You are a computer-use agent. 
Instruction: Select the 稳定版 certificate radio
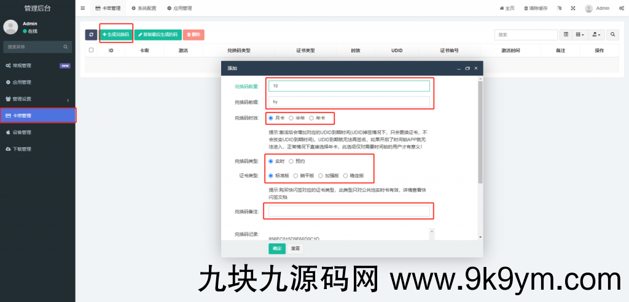point(345,175)
